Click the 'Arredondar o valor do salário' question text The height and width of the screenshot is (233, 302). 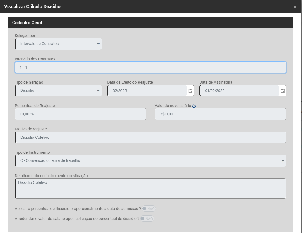tap(77, 219)
